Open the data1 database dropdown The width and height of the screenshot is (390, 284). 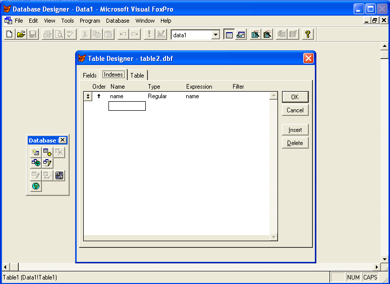tap(215, 35)
